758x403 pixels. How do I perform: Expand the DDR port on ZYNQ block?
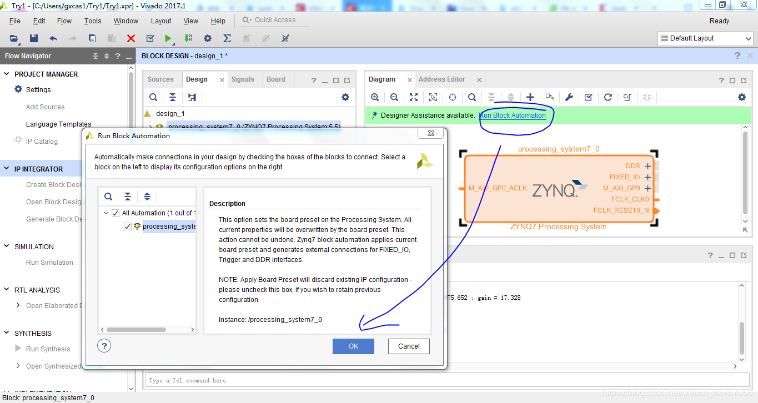click(x=647, y=166)
